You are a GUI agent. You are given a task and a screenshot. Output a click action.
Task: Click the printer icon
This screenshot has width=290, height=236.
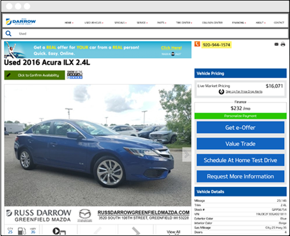point(283,44)
